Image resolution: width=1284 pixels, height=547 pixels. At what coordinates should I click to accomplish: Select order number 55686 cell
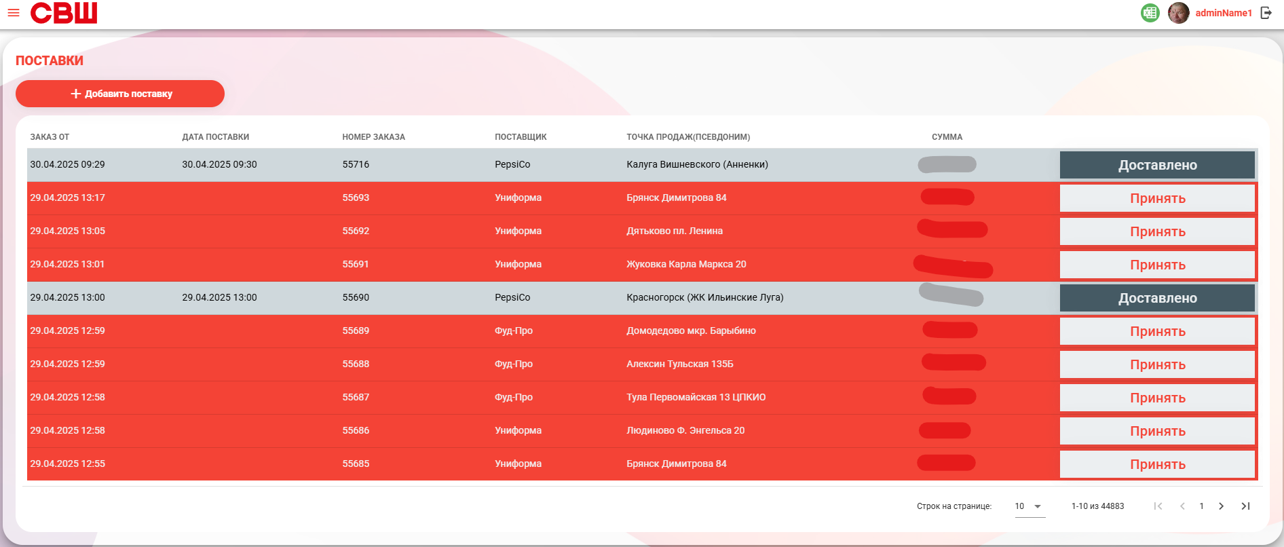[x=356, y=430]
